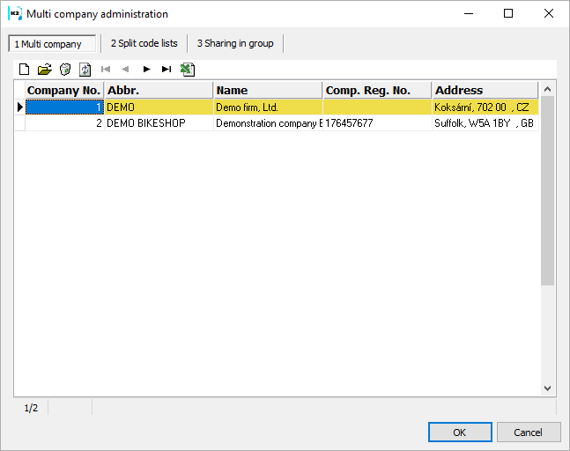Image resolution: width=570 pixels, height=451 pixels.
Task: Click the Export to Excel icon
Action: pos(188,69)
